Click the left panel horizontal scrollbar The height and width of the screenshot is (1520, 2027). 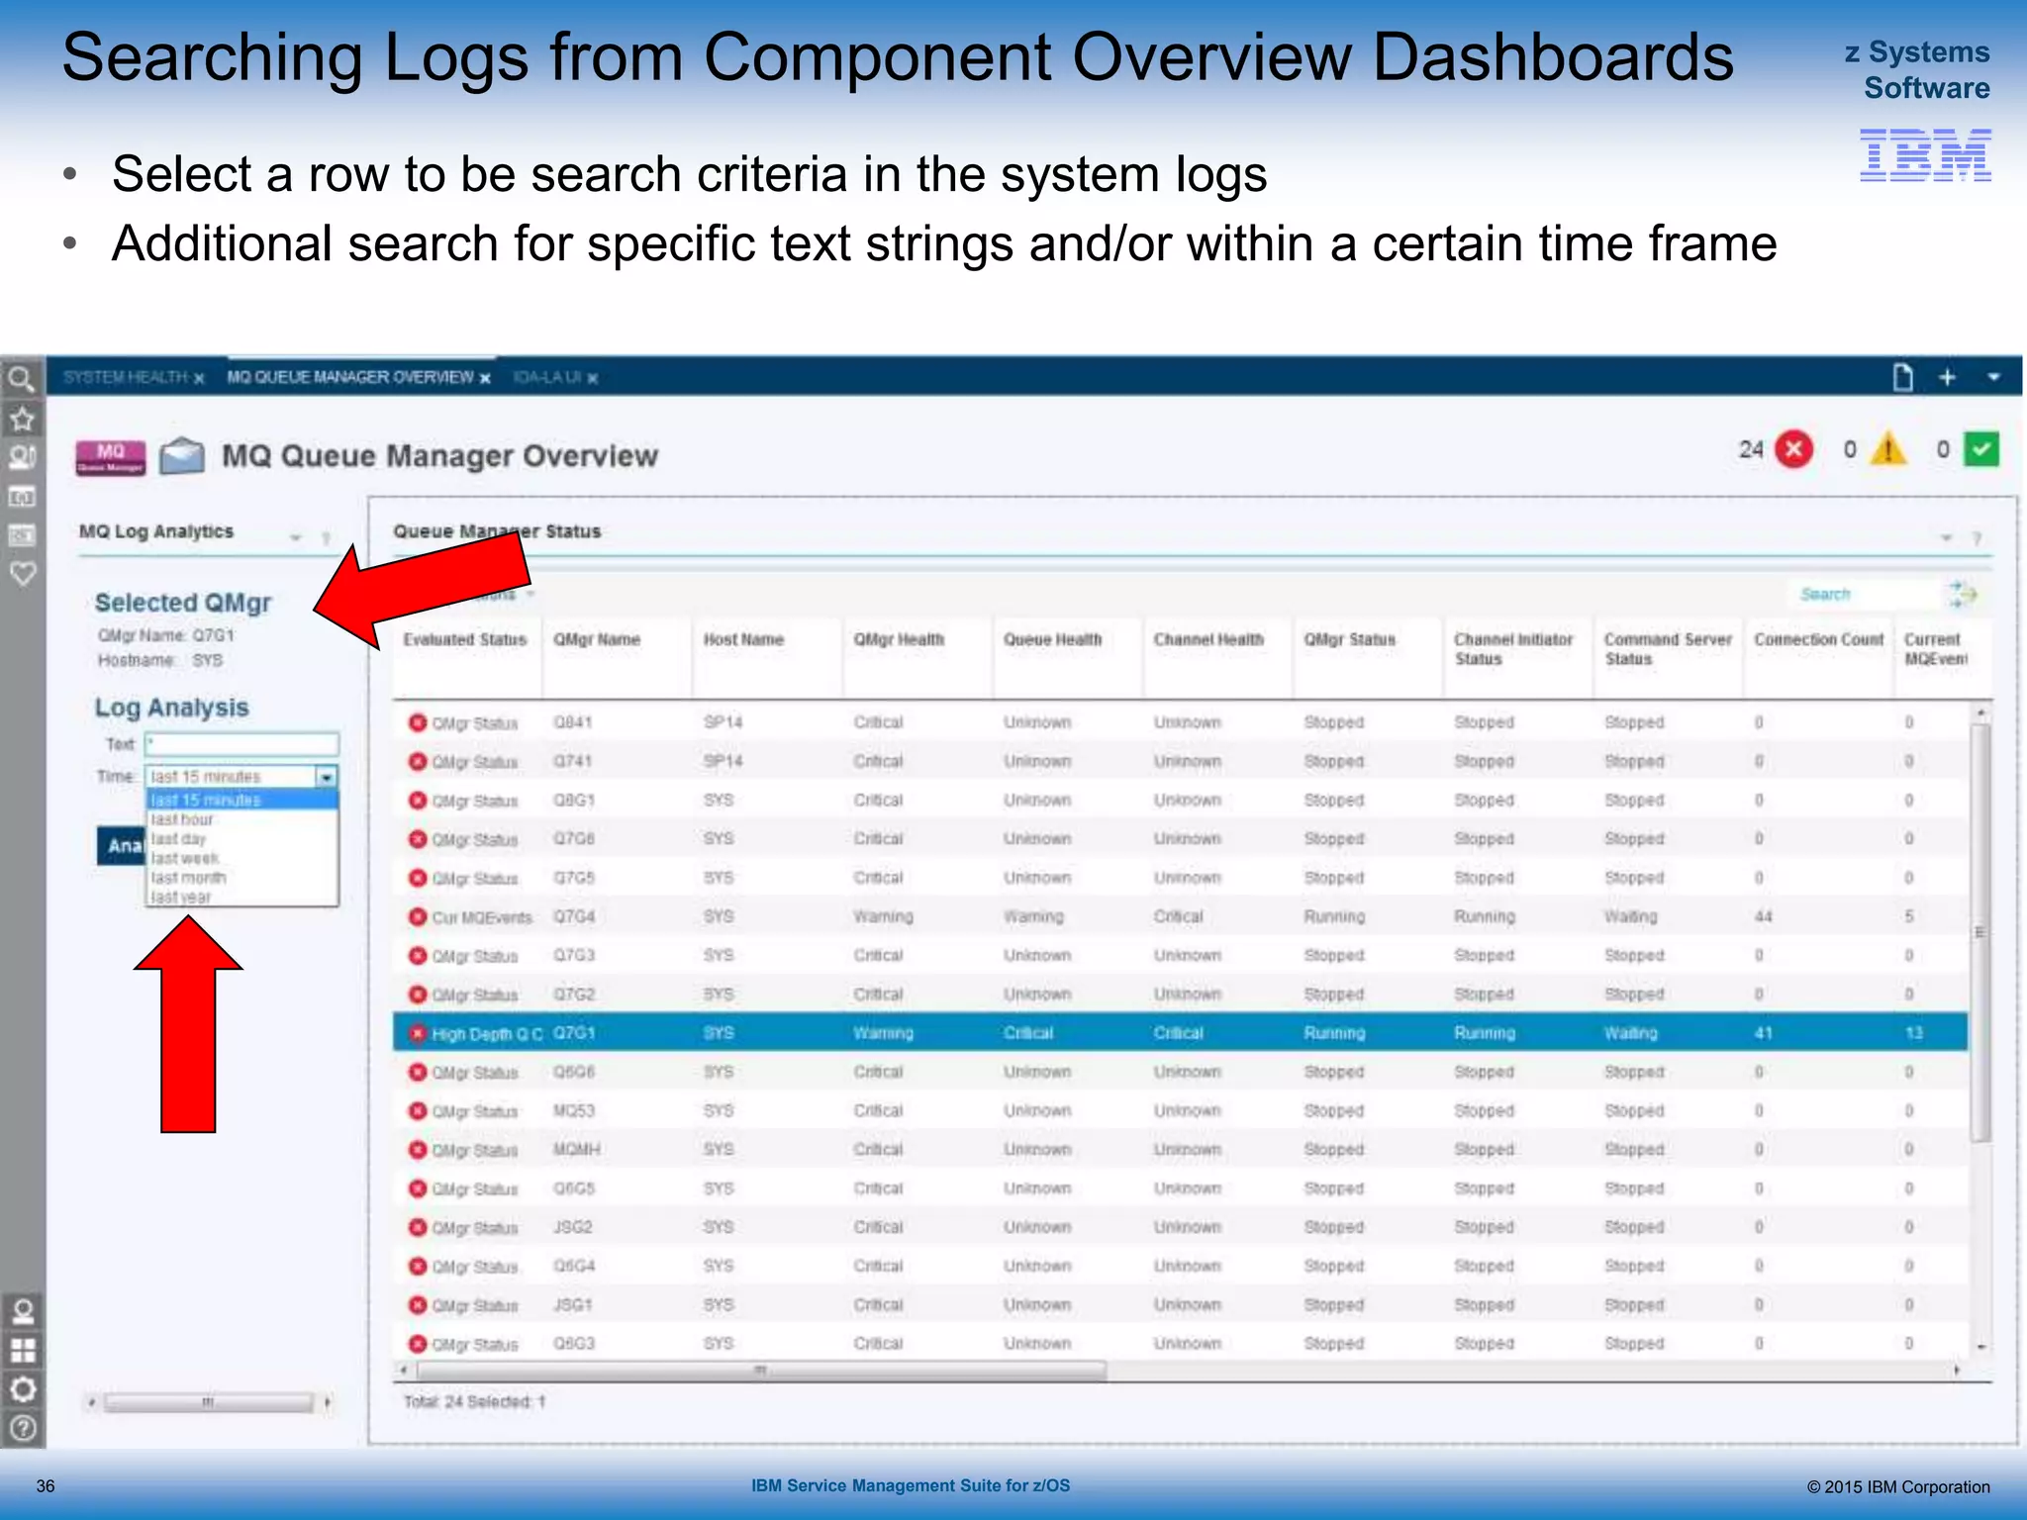coord(208,1402)
